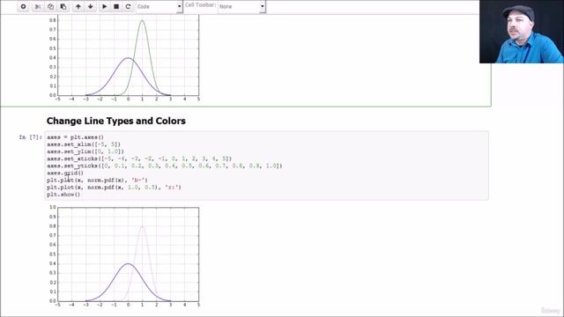Screen dimensions: 564x317
Task: Interrupt the kernel with stop button
Action: (116, 6)
